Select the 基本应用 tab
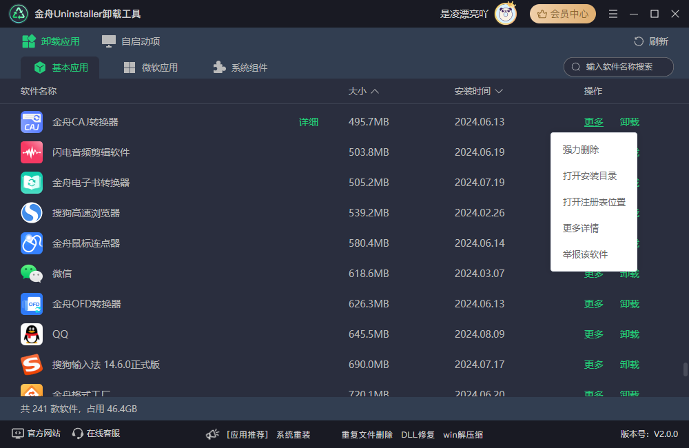The image size is (689, 448). 60,68
